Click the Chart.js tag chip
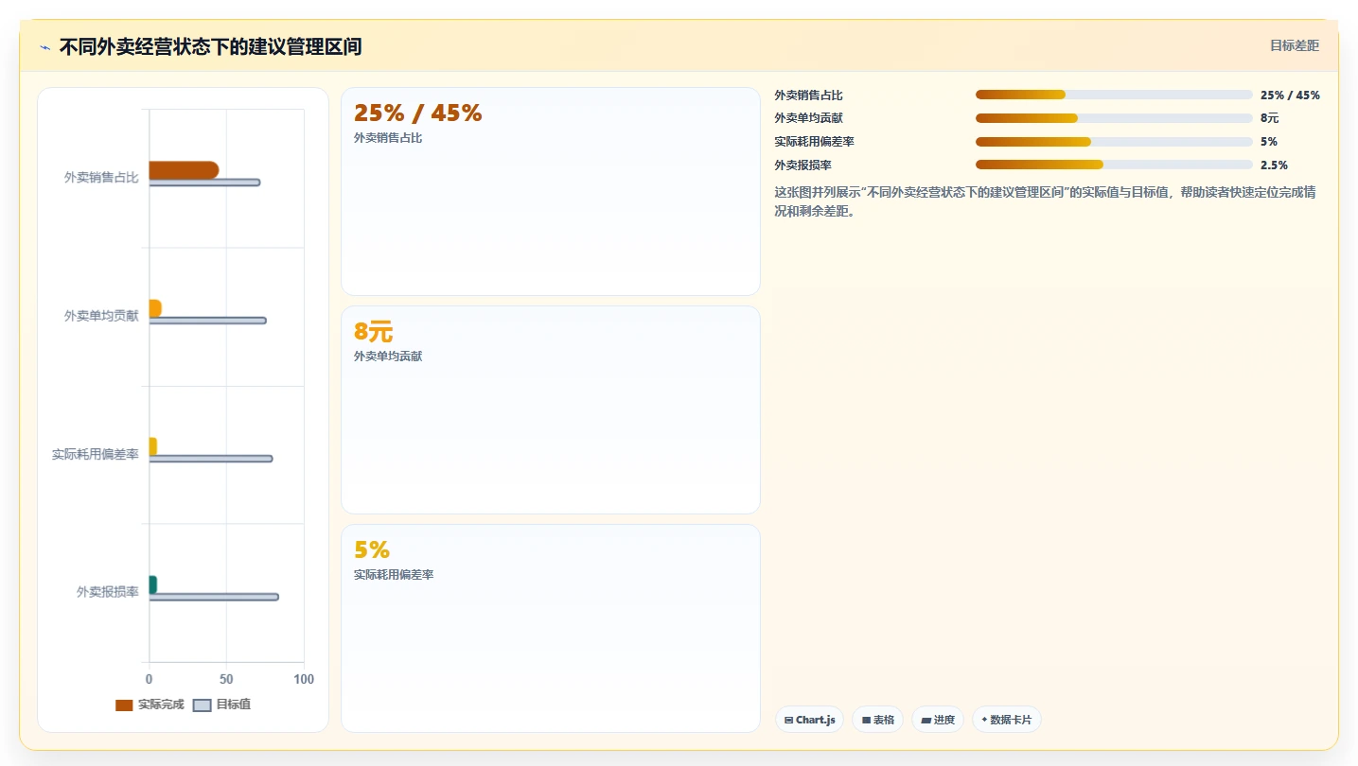This screenshot has height=766, width=1358. [x=809, y=720]
